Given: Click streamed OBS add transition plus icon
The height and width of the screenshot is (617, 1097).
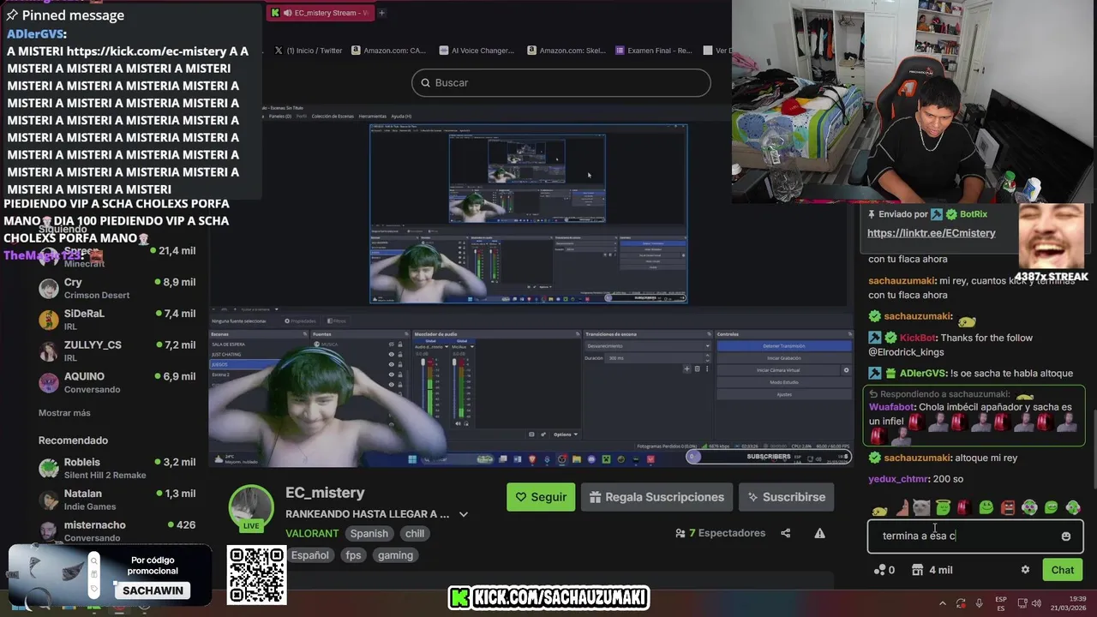Looking at the screenshot, I should pyautogui.click(x=686, y=369).
